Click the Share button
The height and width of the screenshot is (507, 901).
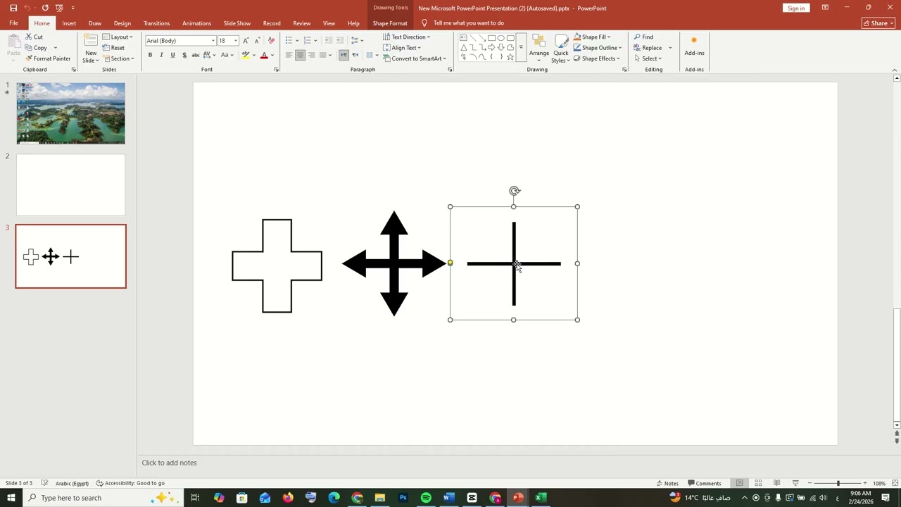click(878, 23)
